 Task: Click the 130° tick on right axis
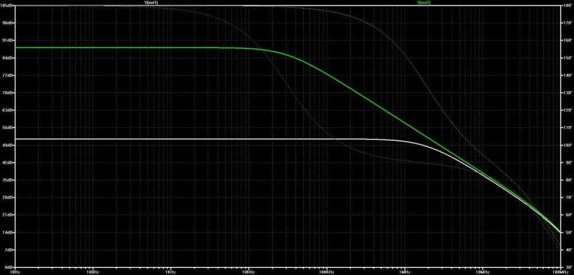[566, 93]
